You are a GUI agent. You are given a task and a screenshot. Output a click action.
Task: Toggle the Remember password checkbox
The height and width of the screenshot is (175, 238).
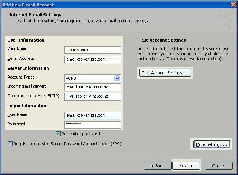[58, 134]
